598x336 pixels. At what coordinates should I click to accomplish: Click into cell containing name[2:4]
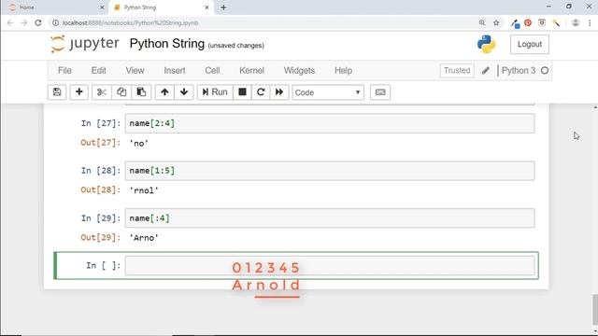(x=330, y=123)
